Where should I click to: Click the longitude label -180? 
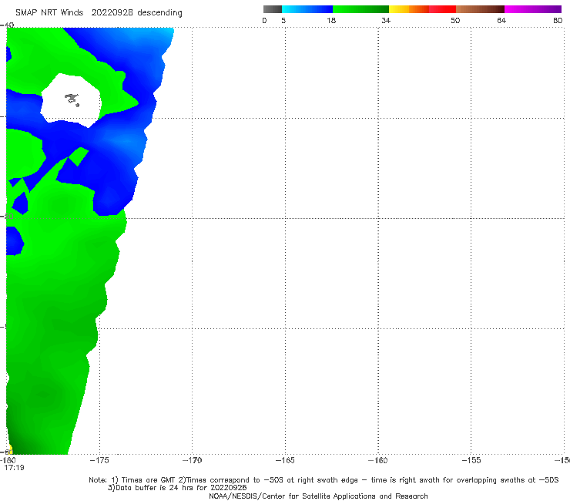8,460
